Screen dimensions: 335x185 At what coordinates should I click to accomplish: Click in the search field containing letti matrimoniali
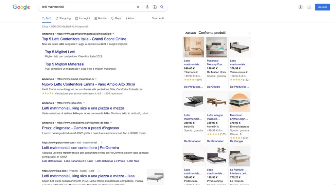(x=88, y=7)
